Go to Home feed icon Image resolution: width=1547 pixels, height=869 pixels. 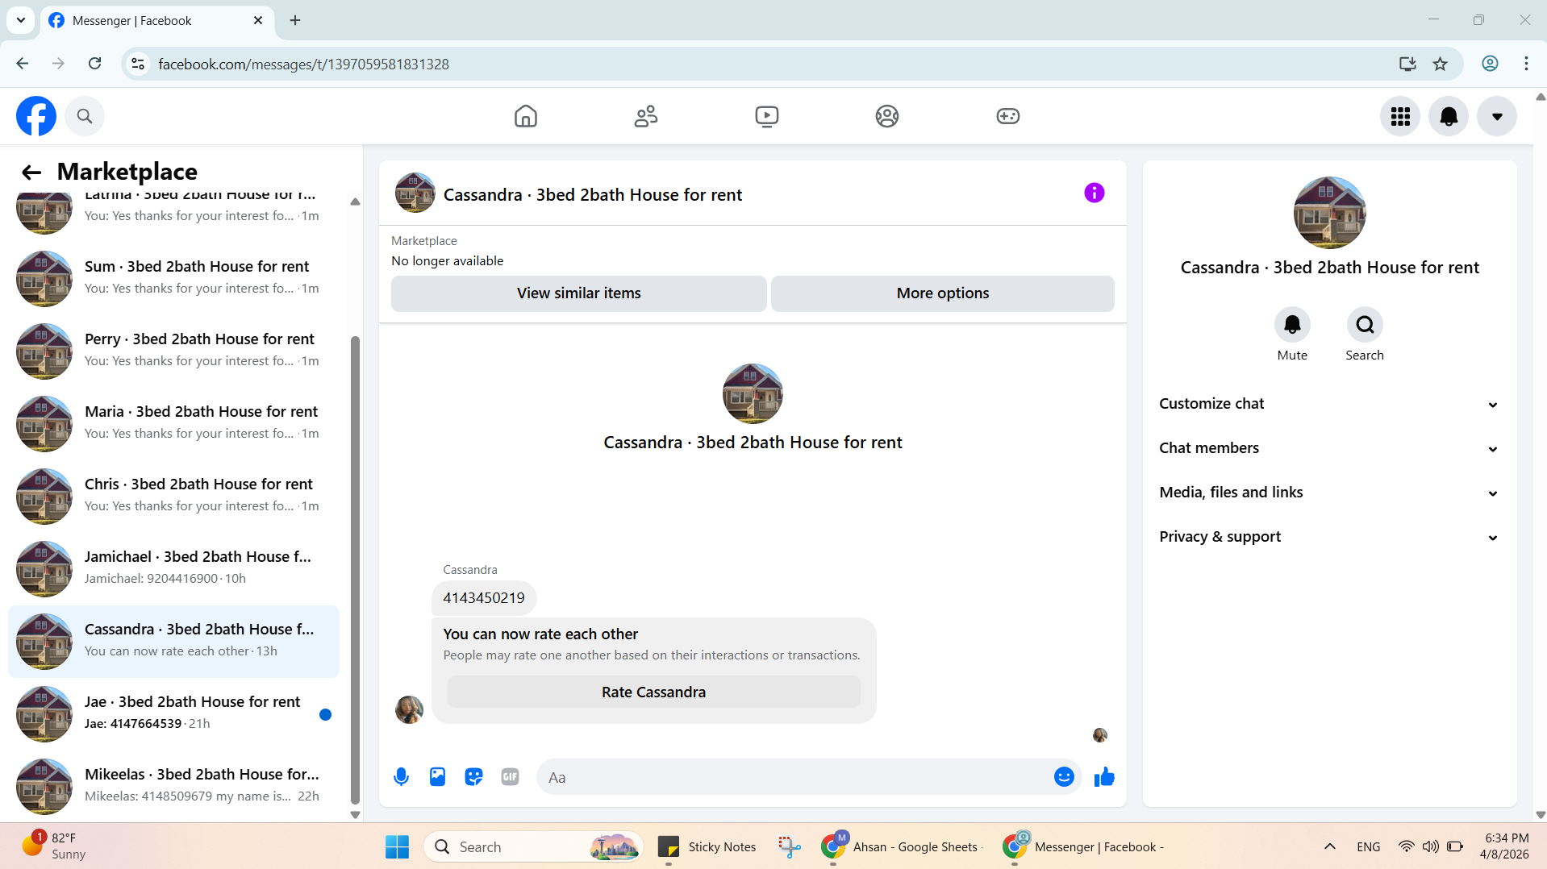pyautogui.click(x=526, y=116)
